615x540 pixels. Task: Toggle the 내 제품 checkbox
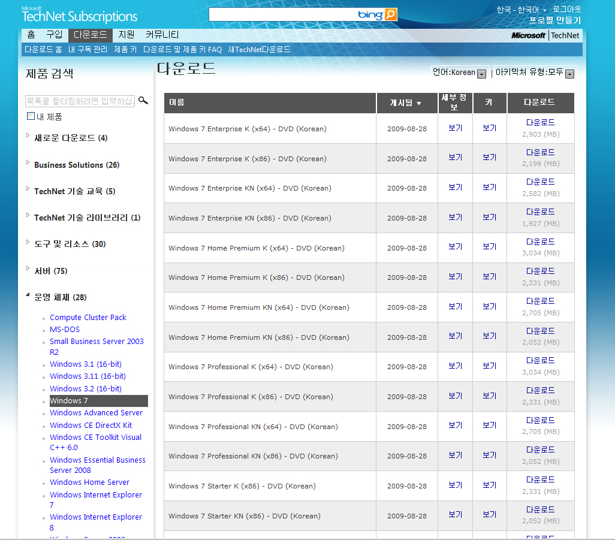[31, 116]
